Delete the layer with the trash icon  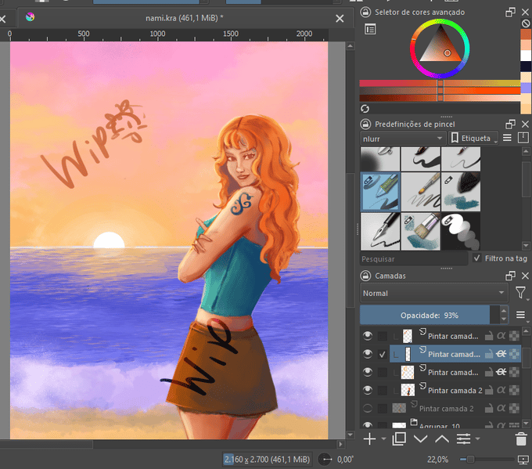pos(521,438)
